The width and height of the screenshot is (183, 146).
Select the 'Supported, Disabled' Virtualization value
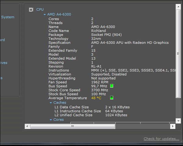pyautogui.click(x=109, y=74)
